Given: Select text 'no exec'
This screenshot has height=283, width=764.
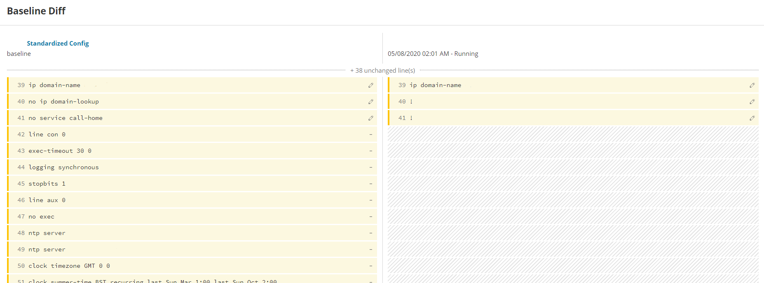Looking at the screenshot, I should click(x=42, y=216).
